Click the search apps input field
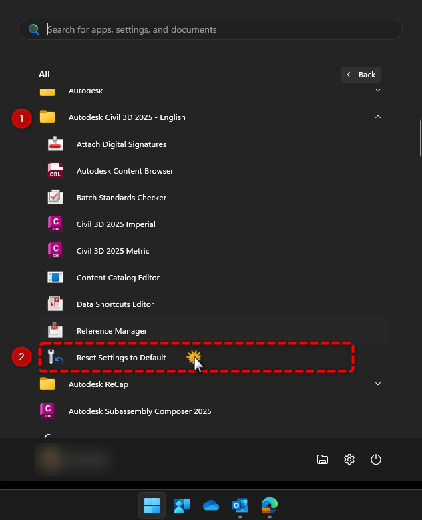 210,29
